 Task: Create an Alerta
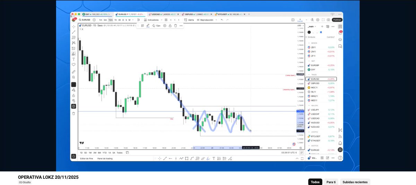click(x=189, y=20)
